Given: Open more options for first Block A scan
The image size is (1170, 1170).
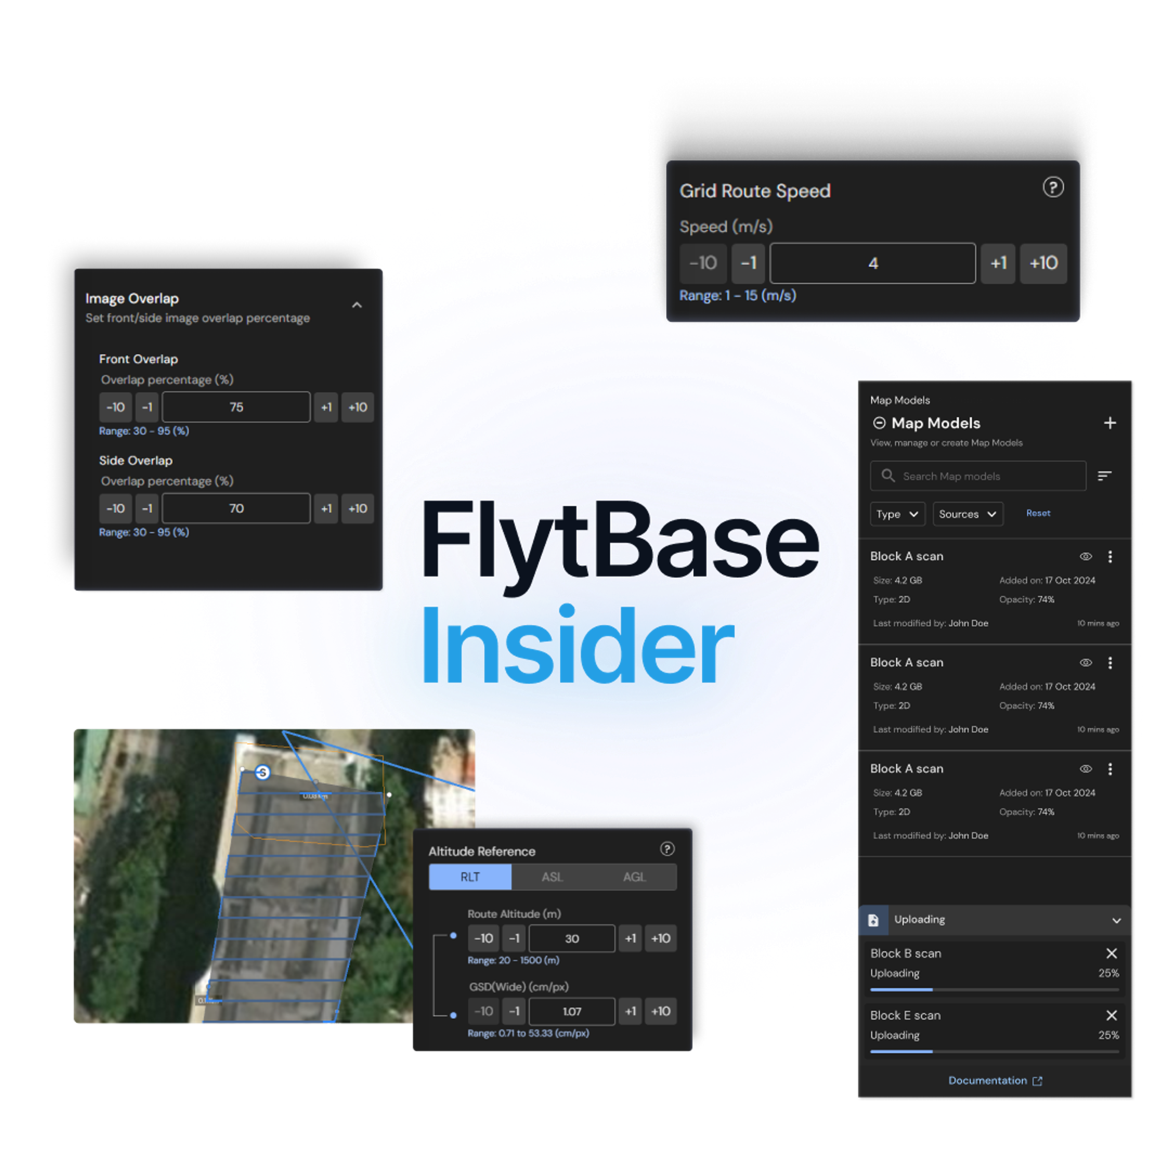Looking at the screenshot, I should pyautogui.click(x=1110, y=557).
